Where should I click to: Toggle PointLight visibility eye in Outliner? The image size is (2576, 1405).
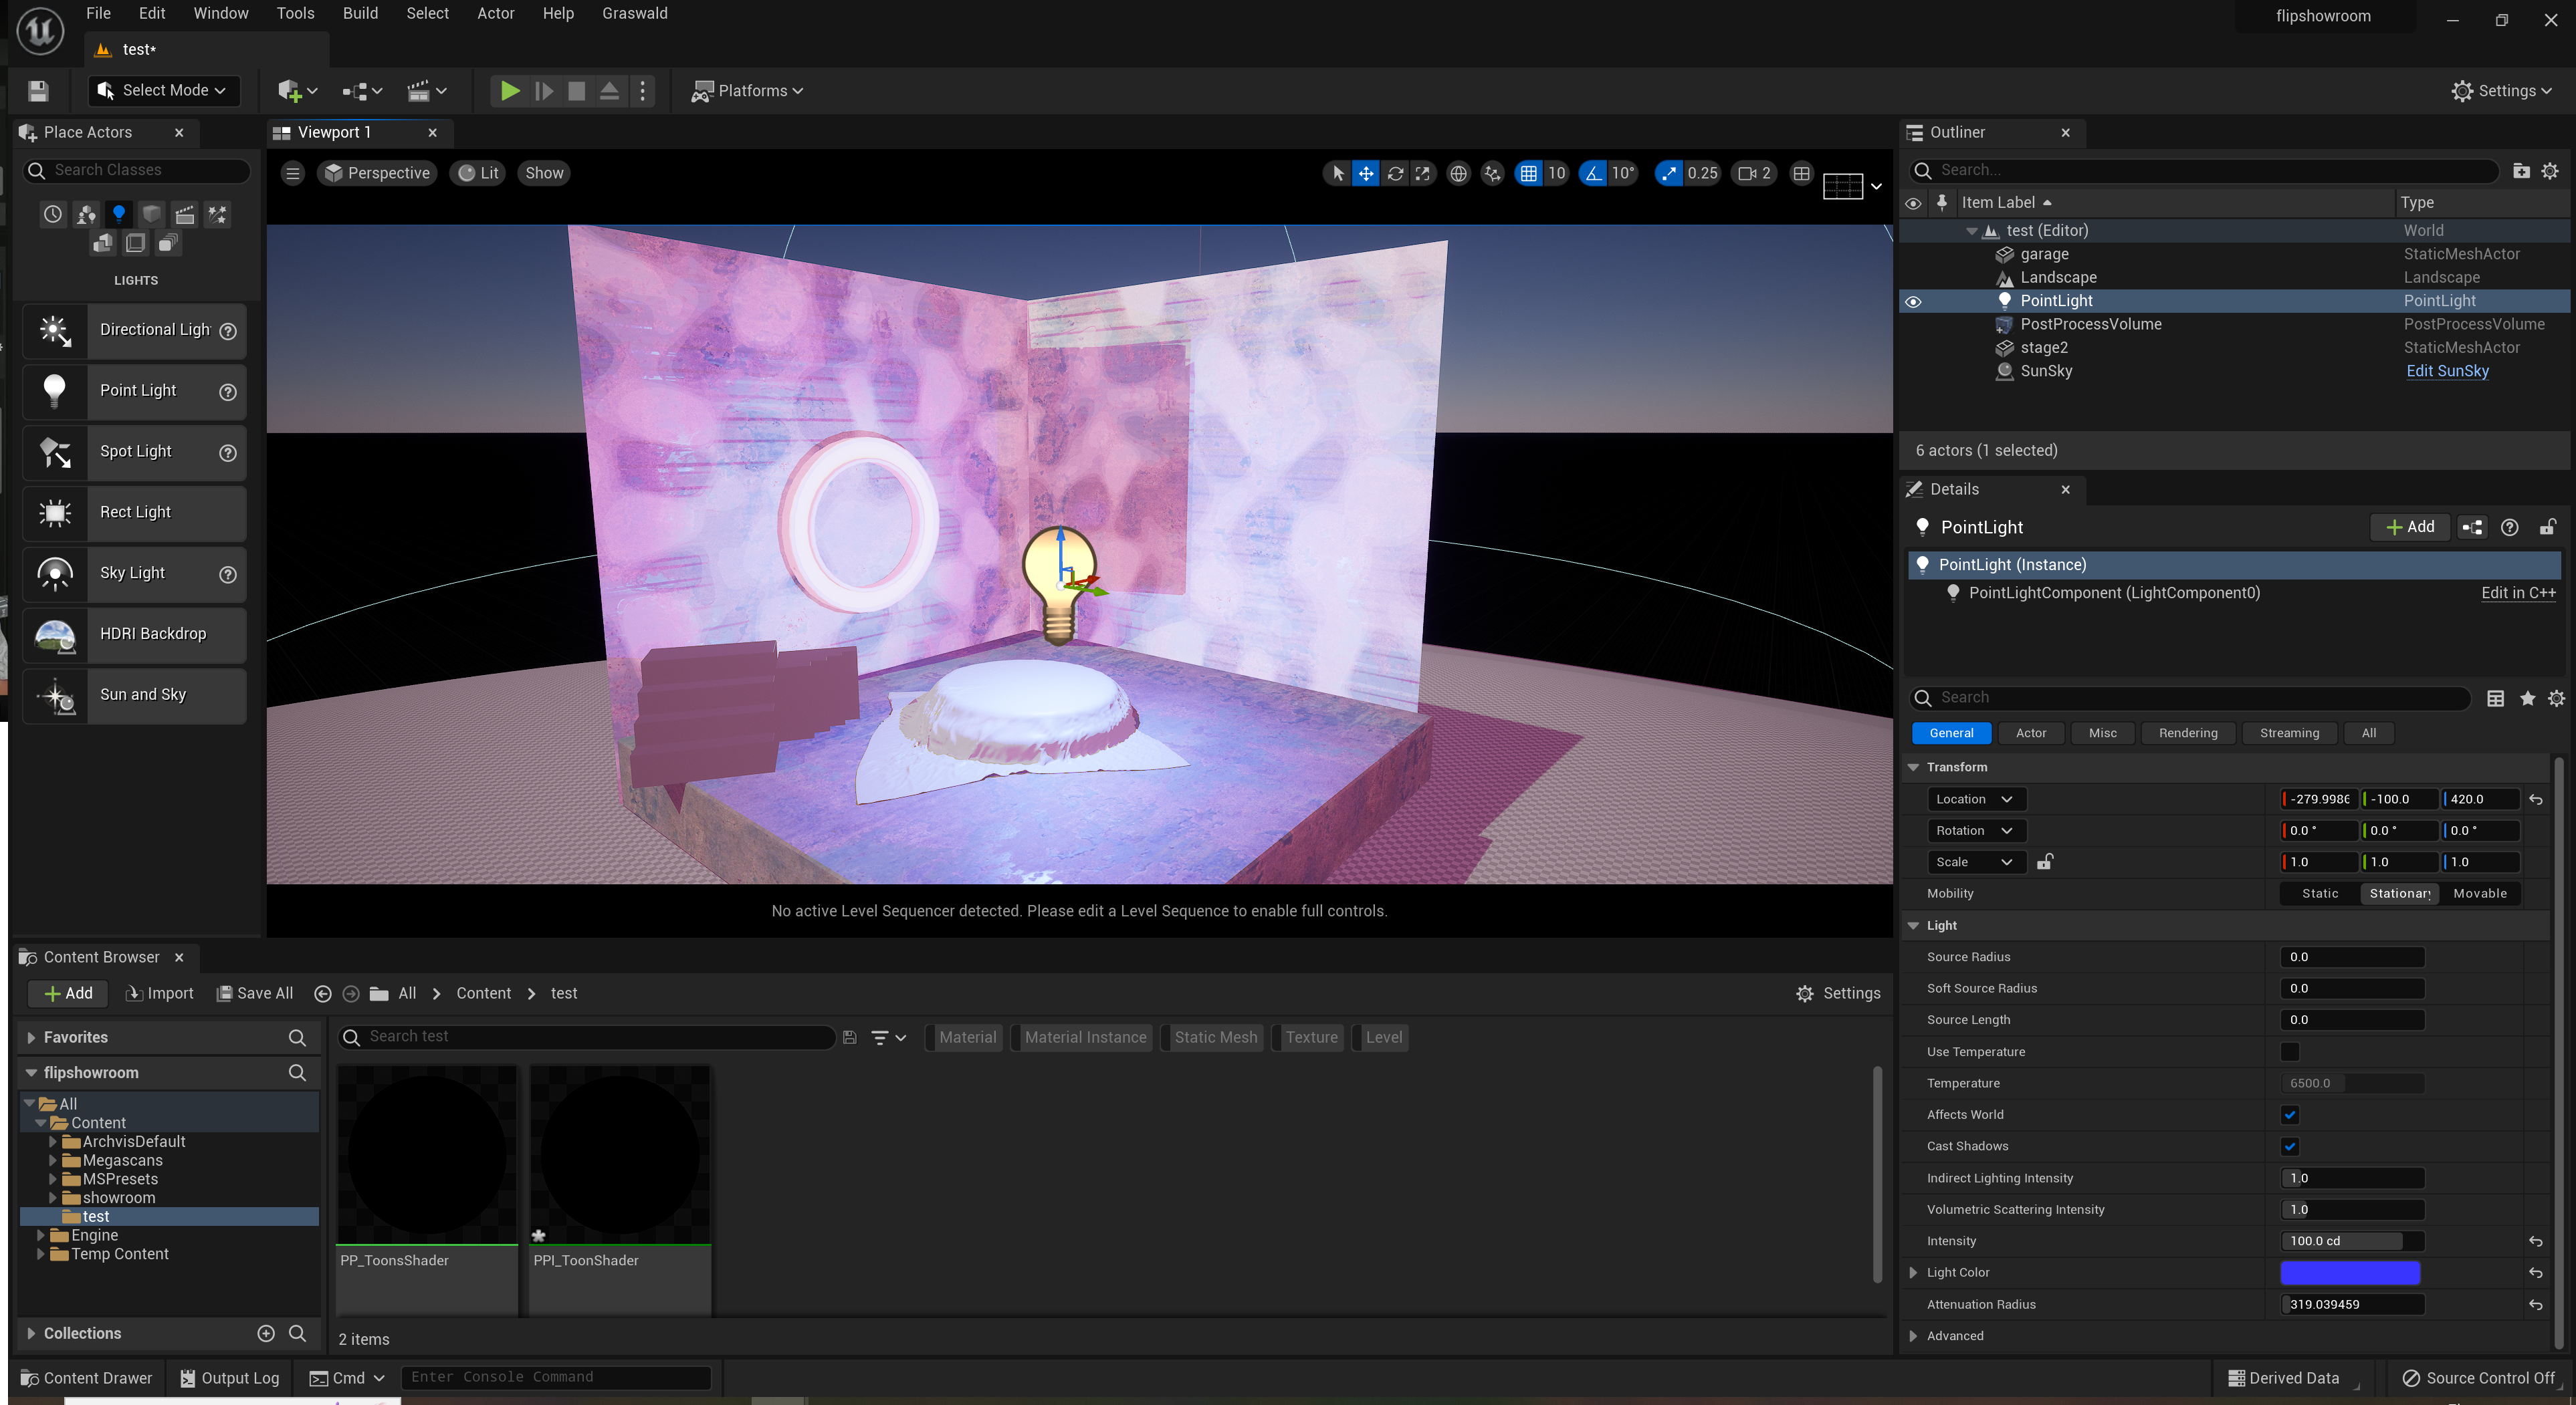(x=1913, y=301)
